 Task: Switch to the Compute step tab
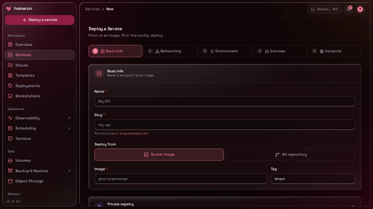point(335,51)
